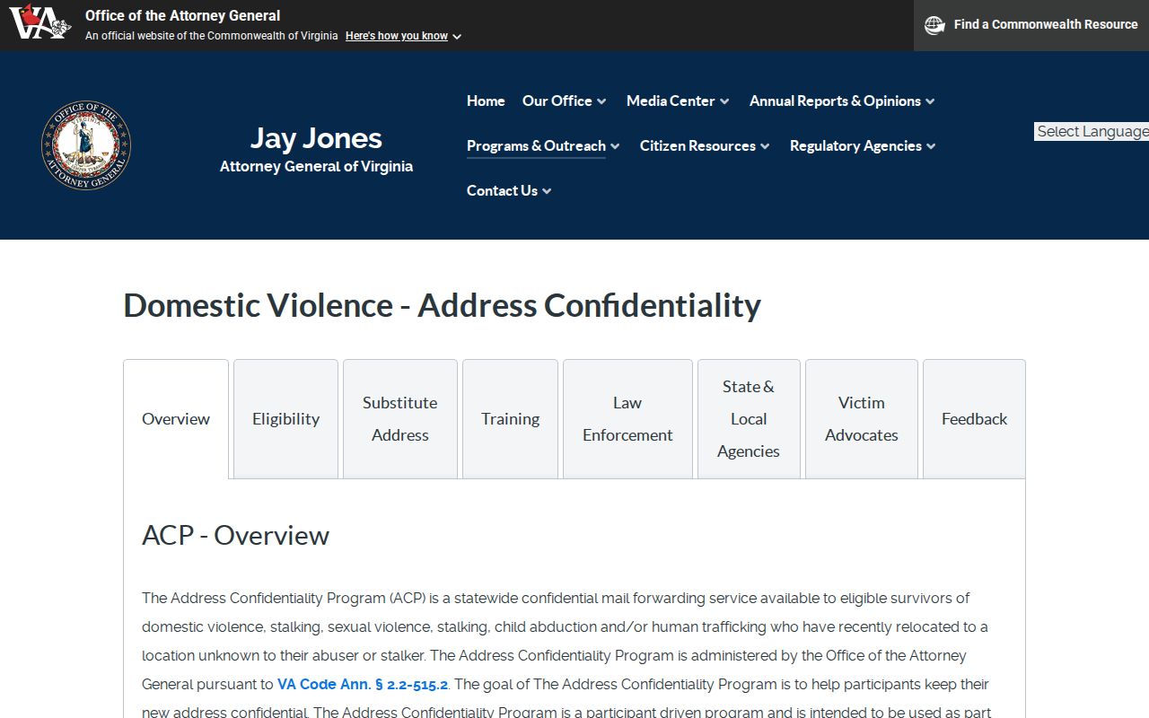
Task: Expand the Programs & Outreach menu
Action: tap(543, 145)
